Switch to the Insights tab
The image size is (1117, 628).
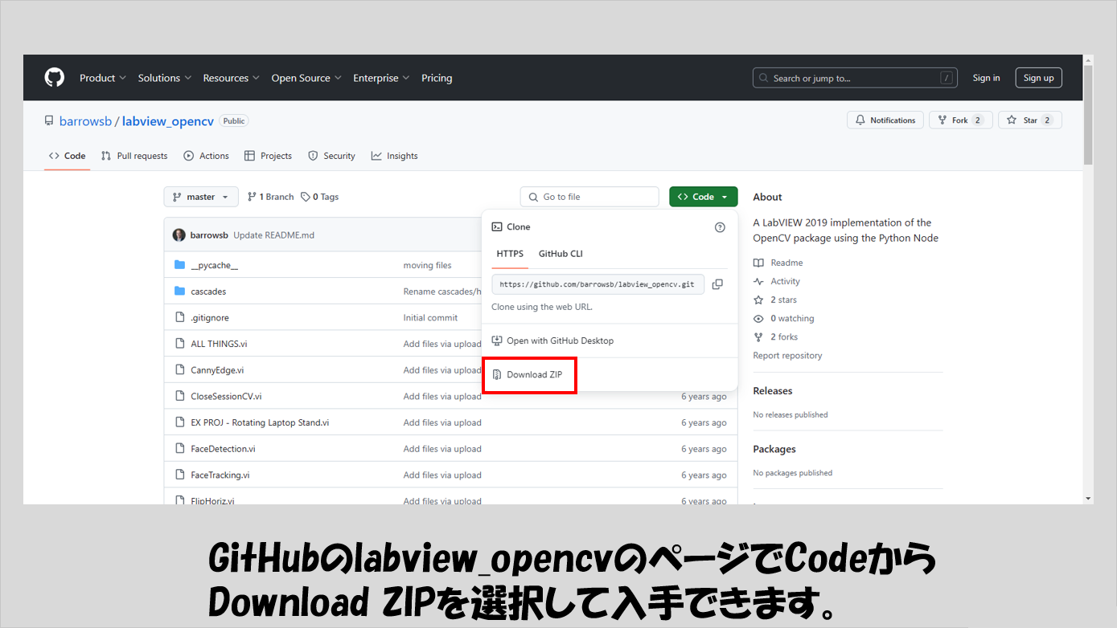coord(394,156)
